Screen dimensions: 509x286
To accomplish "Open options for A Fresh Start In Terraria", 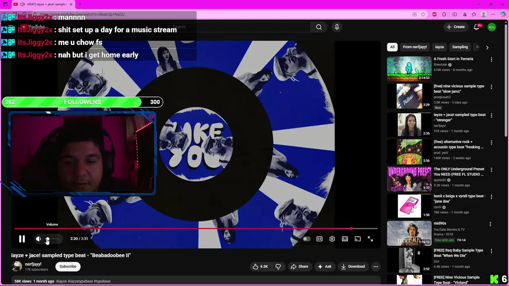I will (491, 60).
